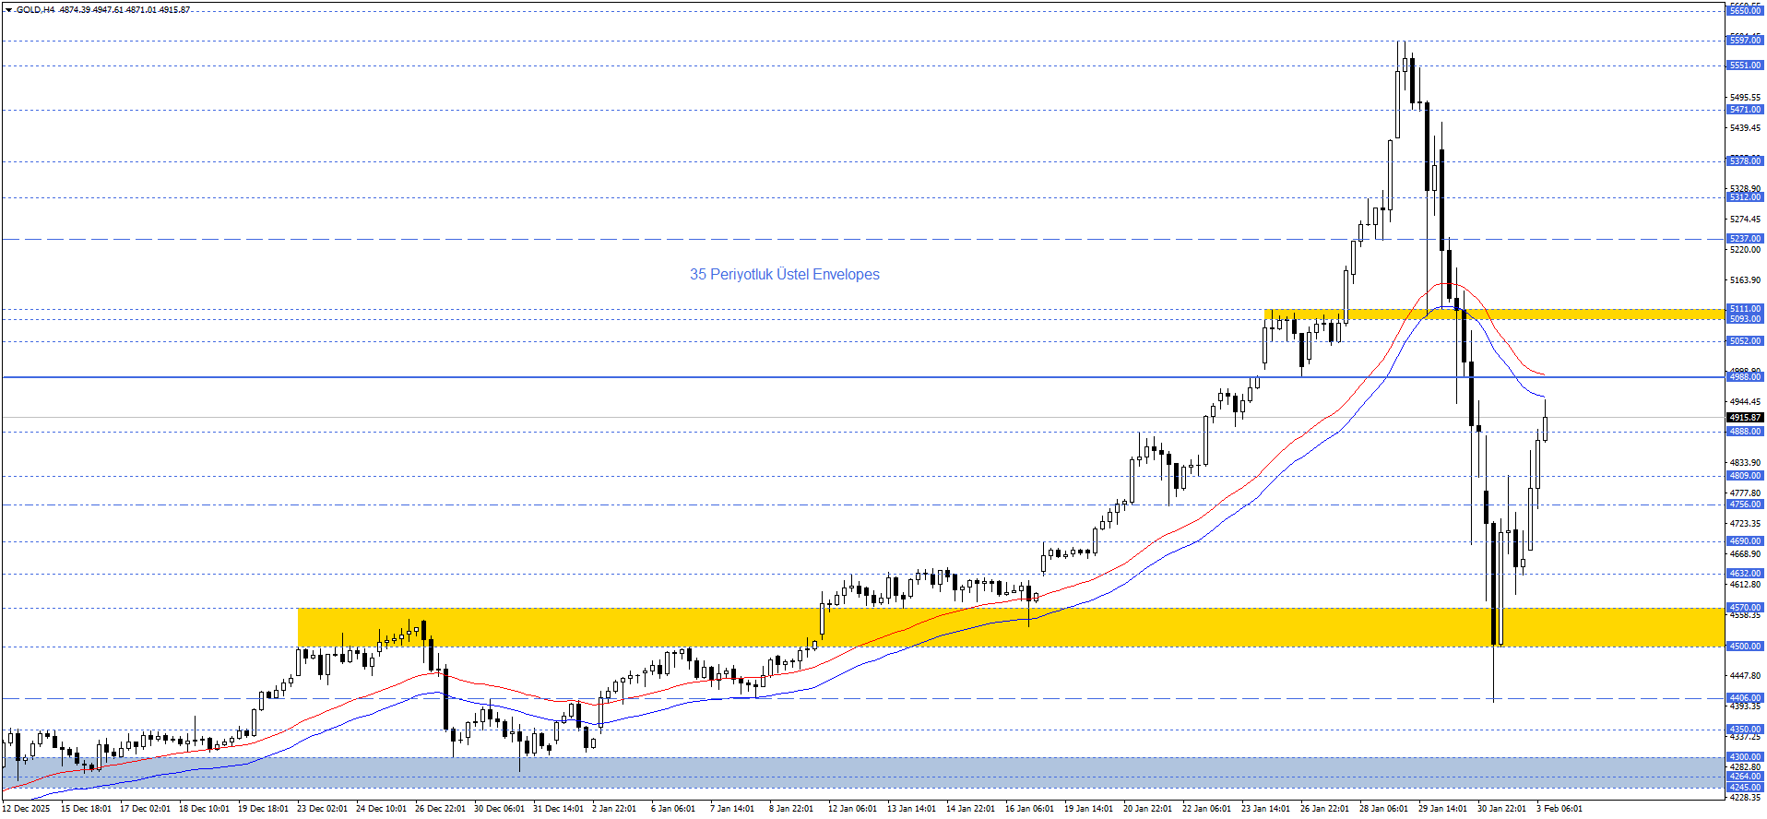Viewport: 1767px width, 819px height.
Task: Click the GOLD,H4 OHLC header text
Action: 103,10
